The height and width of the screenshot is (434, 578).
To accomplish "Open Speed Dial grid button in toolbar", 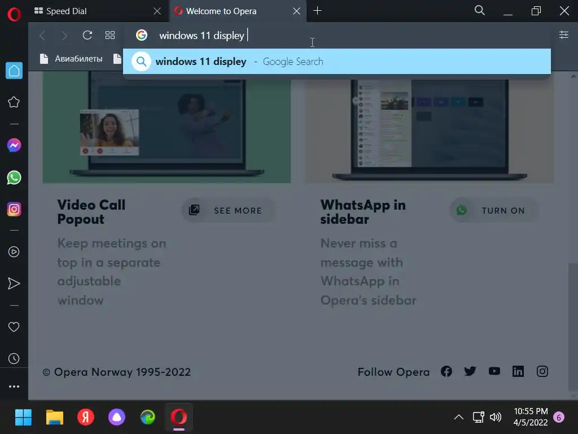I will point(110,35).
